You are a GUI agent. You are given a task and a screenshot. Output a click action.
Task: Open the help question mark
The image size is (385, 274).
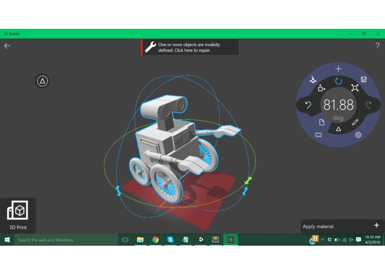(x=377, y=45)
